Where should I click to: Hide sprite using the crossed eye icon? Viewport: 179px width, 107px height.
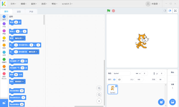119,79
